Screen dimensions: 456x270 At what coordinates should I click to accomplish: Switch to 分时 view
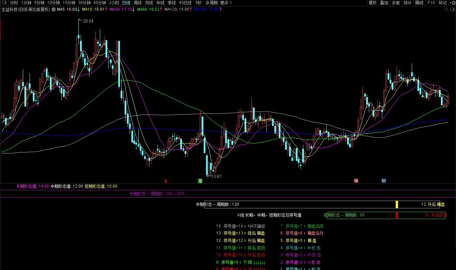(x=14, y=3)
